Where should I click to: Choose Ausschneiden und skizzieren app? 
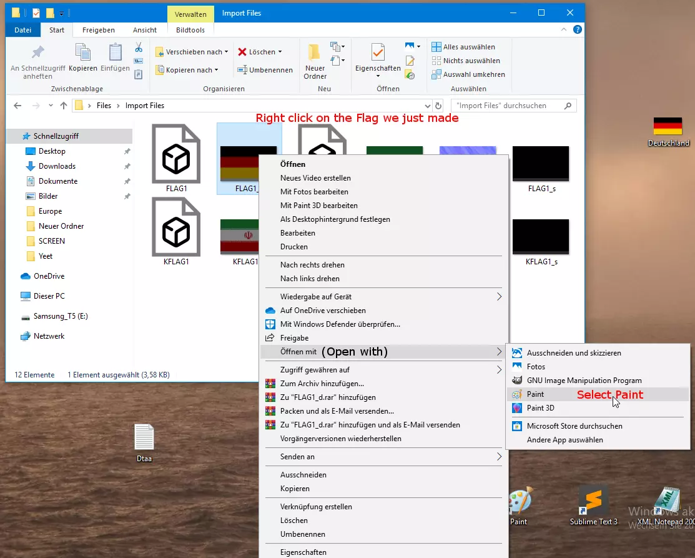click(x=598, y=353)
